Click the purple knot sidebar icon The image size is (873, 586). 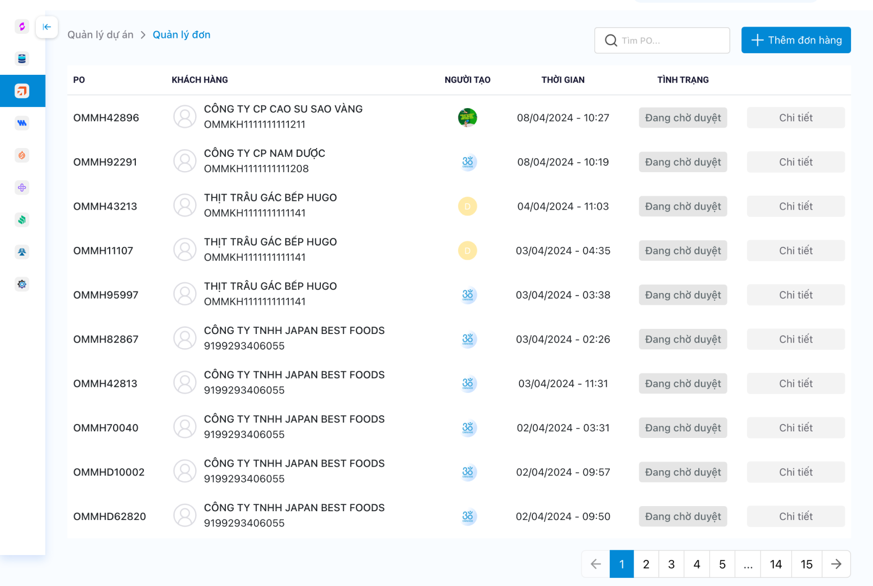(22, 187)
